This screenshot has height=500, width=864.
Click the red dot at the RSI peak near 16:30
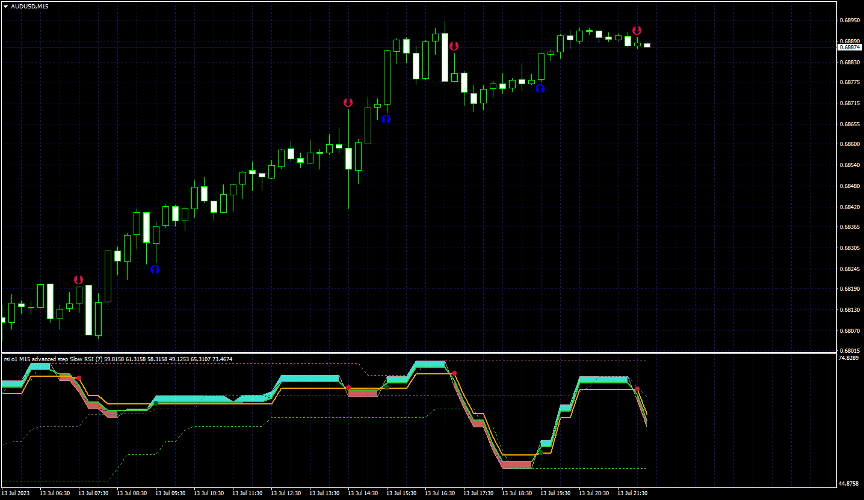point(454,373)
